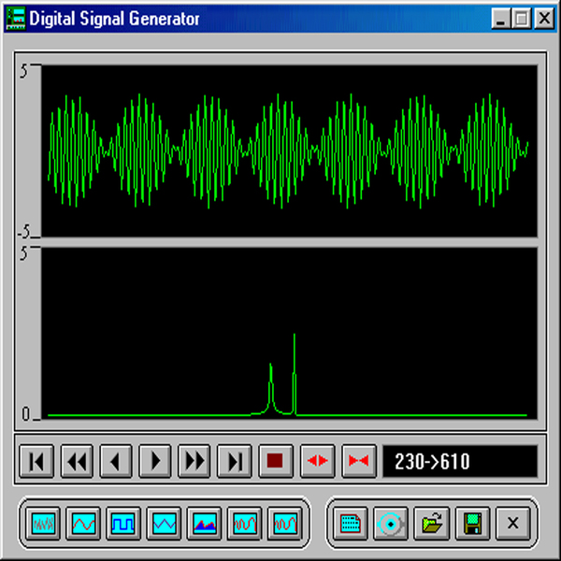Open the cyan data sheet icon
Screen dimensions: 561x561
351,524
